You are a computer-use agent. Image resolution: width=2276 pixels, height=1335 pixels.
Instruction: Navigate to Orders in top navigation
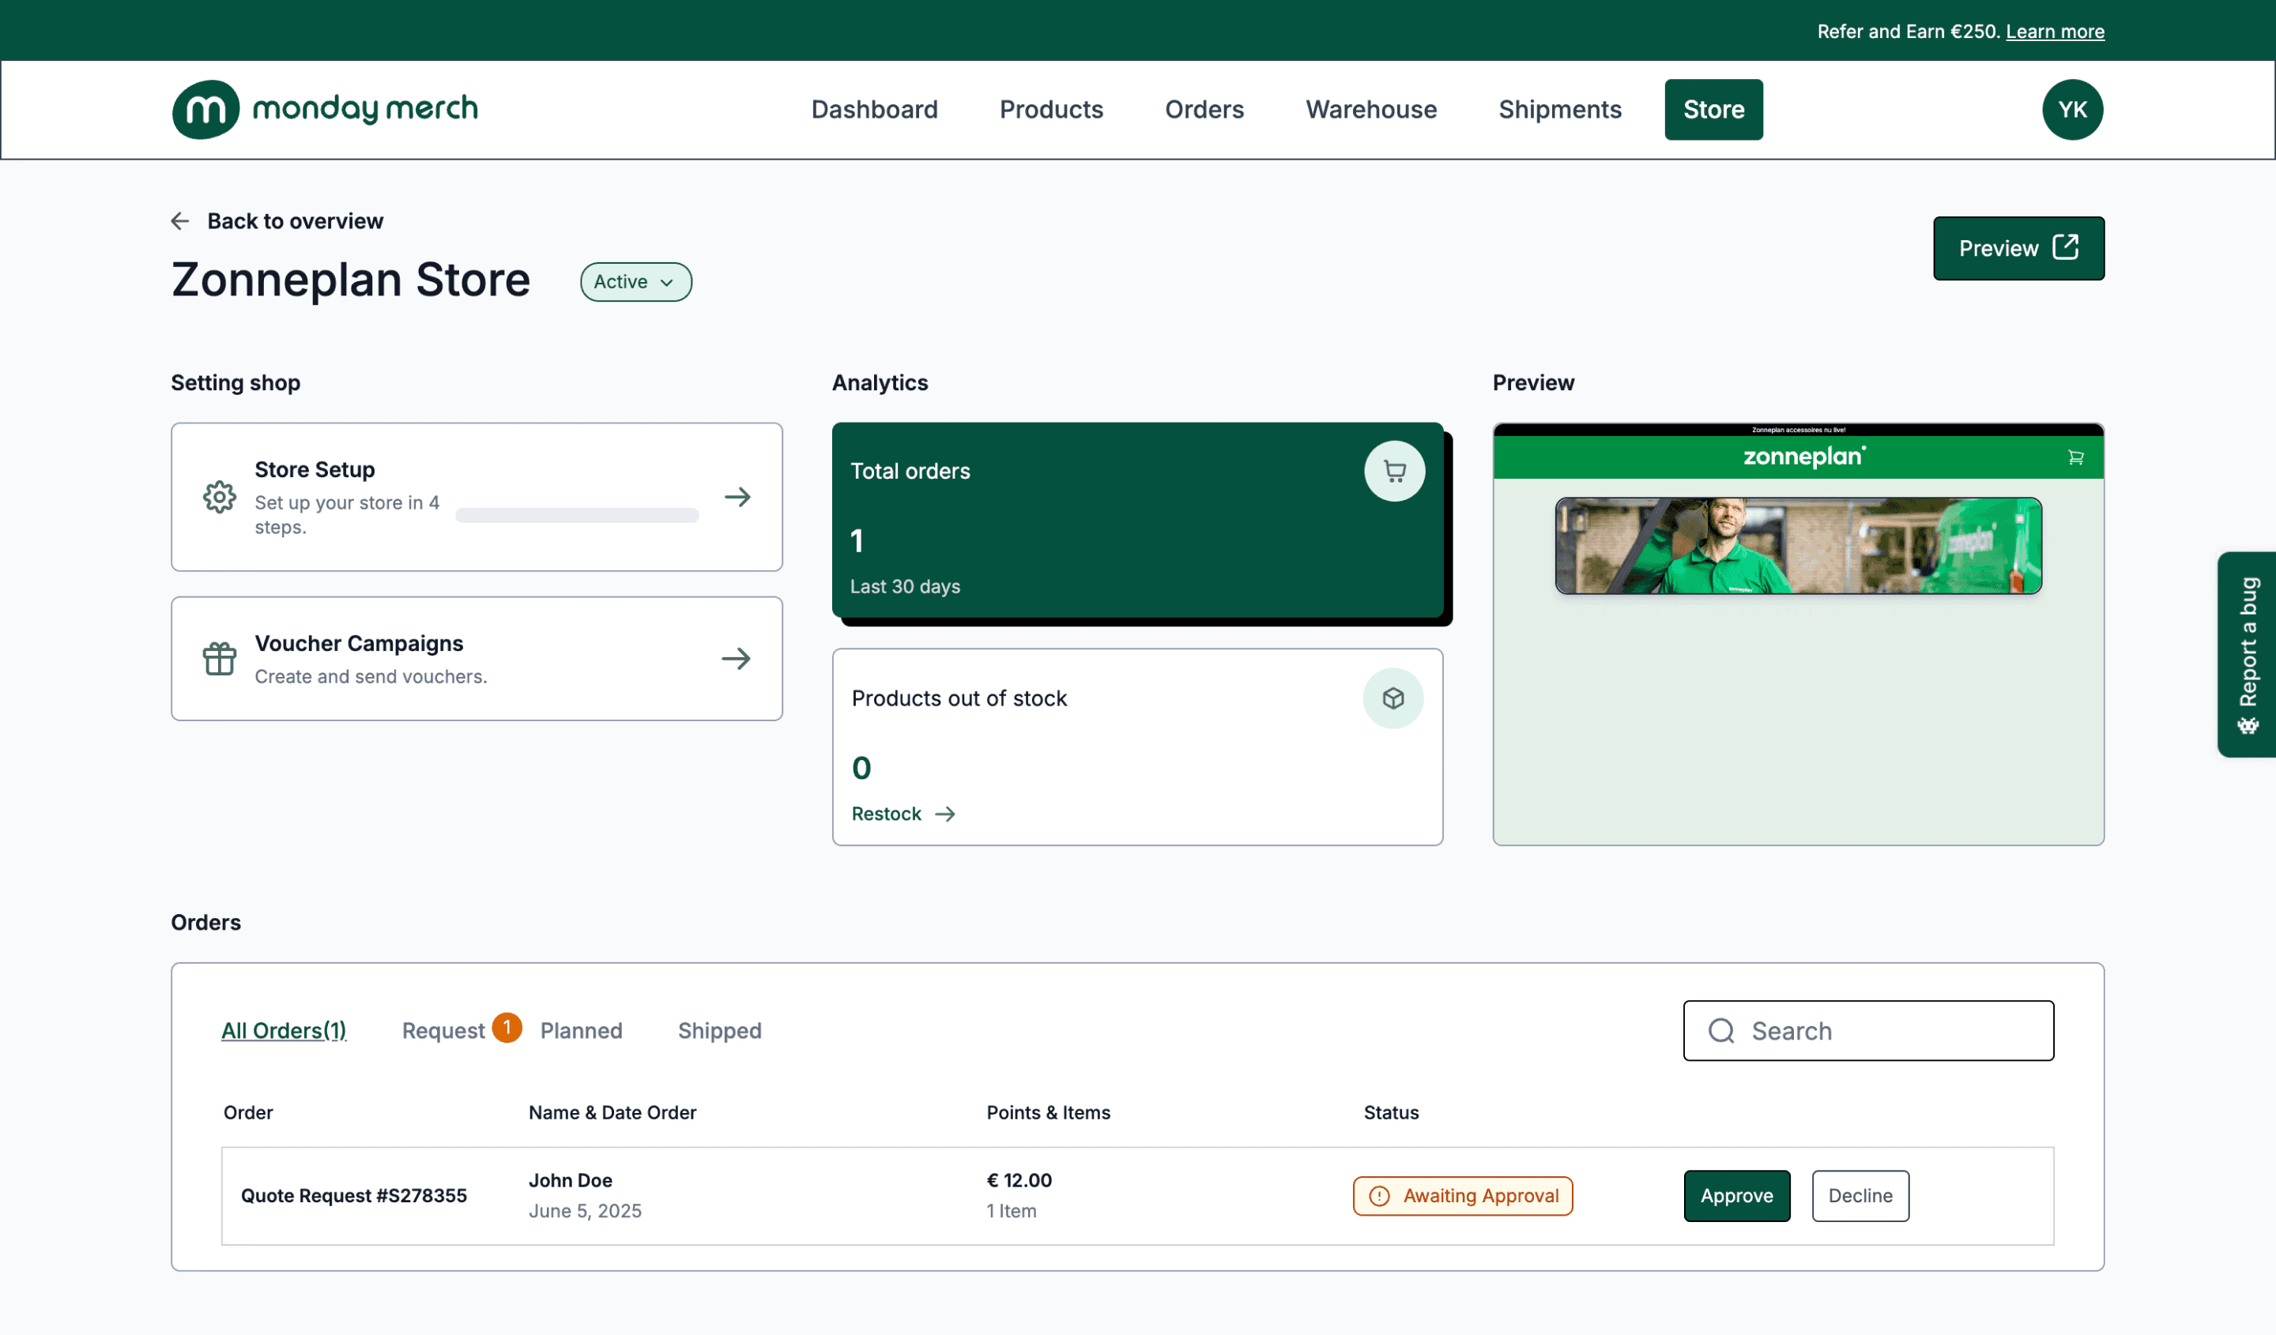tap(1204, 109)
